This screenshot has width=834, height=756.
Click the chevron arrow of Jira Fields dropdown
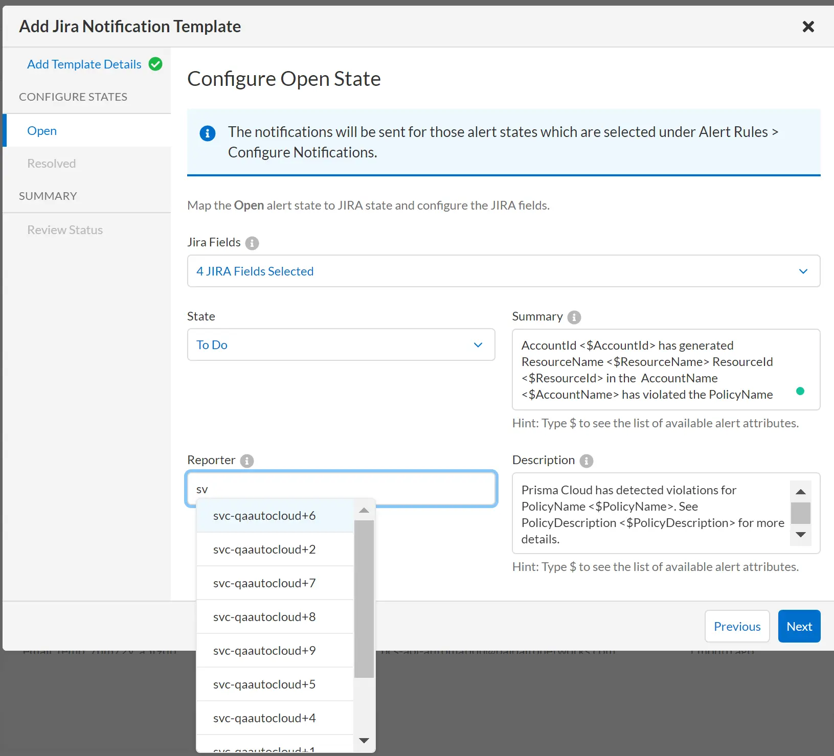pyautogui.click(x=803, y=271)
